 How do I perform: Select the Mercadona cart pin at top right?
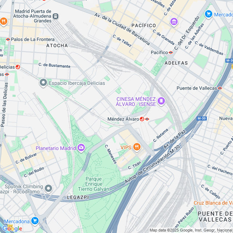click(x=209, y=15)
